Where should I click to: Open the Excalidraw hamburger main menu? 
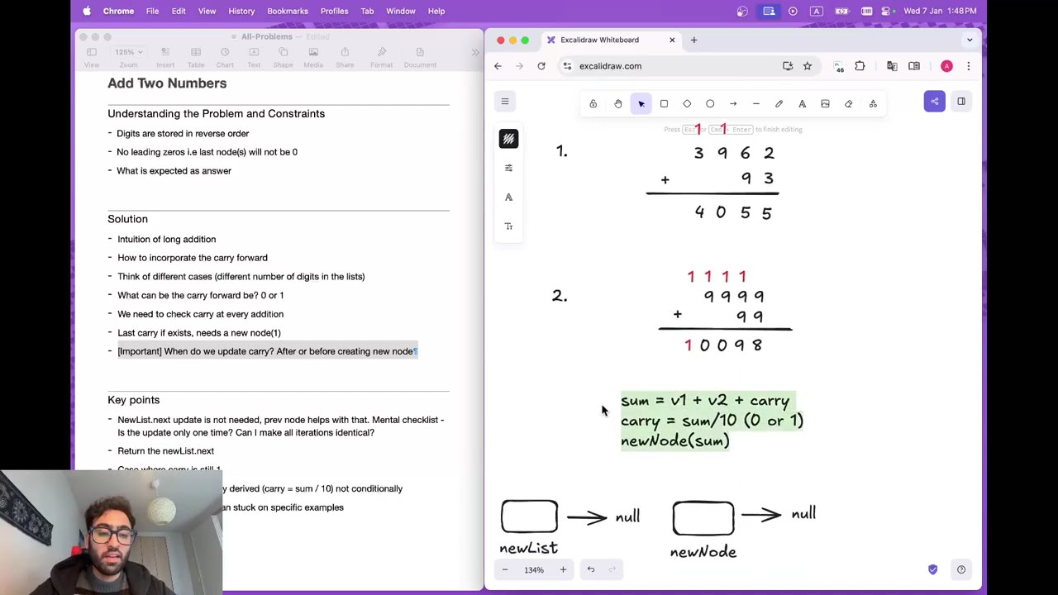tap(505, 102)
